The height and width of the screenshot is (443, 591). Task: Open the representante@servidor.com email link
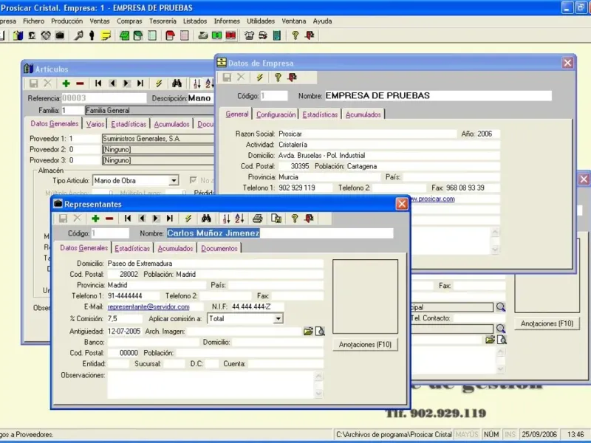point(148,307)
